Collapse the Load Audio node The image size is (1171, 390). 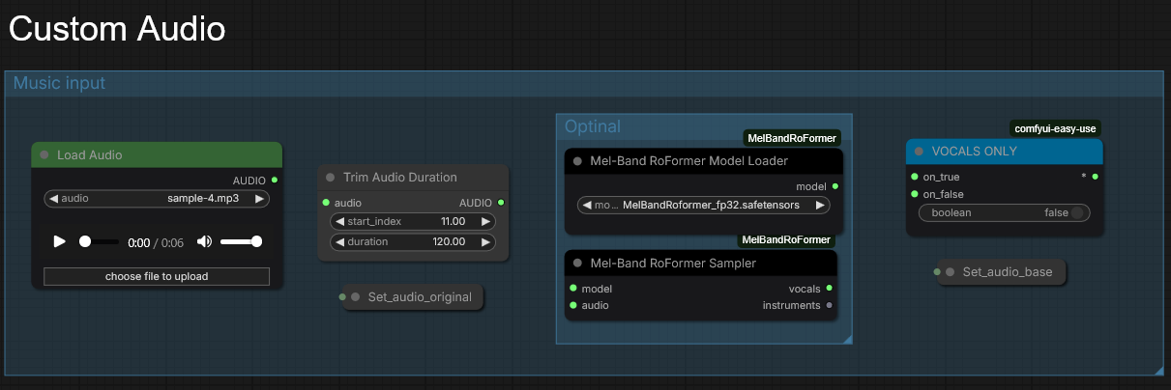click(x=44, y=154)
